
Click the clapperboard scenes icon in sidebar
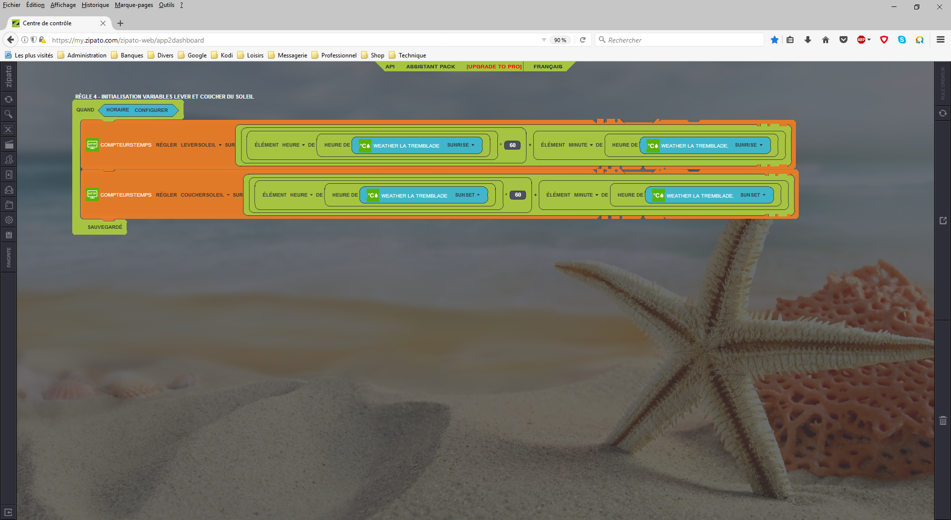(8, 145)
